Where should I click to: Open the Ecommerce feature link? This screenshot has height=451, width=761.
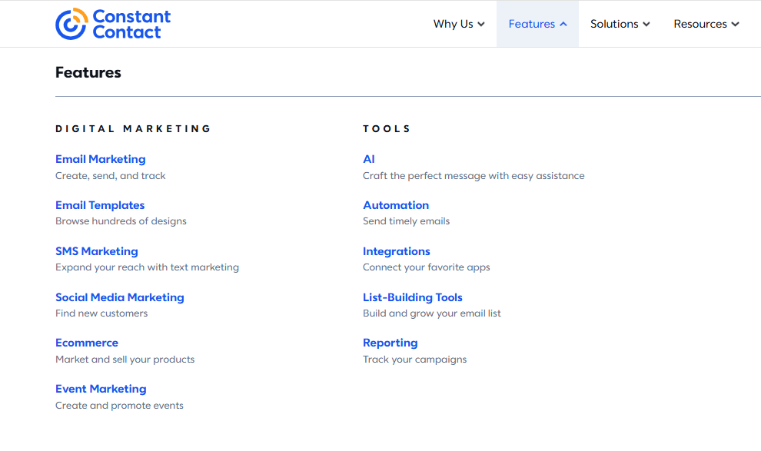[87, 343]
